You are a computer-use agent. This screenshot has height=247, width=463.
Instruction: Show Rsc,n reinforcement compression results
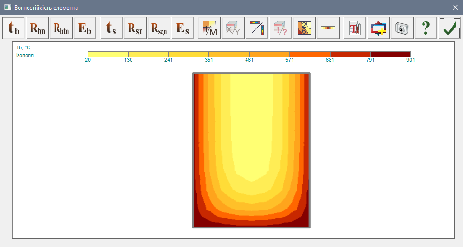coord(159,28)
